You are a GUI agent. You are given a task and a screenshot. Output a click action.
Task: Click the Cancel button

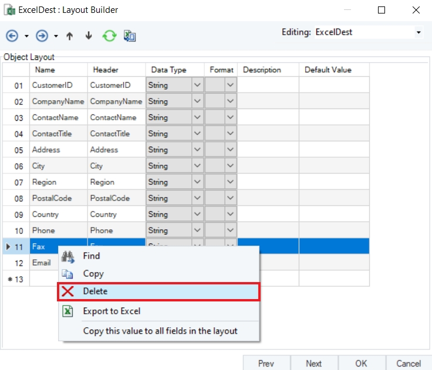pos(409,363)
